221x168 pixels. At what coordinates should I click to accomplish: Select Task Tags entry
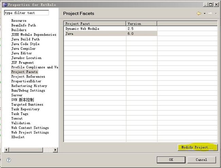(x=20, y=114)
